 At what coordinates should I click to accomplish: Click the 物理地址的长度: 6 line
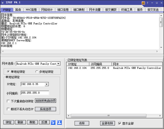click(13, 26)
